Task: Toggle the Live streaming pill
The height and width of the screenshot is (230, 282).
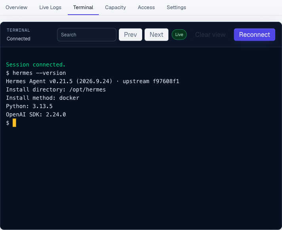Action: (x=179, y=35)
